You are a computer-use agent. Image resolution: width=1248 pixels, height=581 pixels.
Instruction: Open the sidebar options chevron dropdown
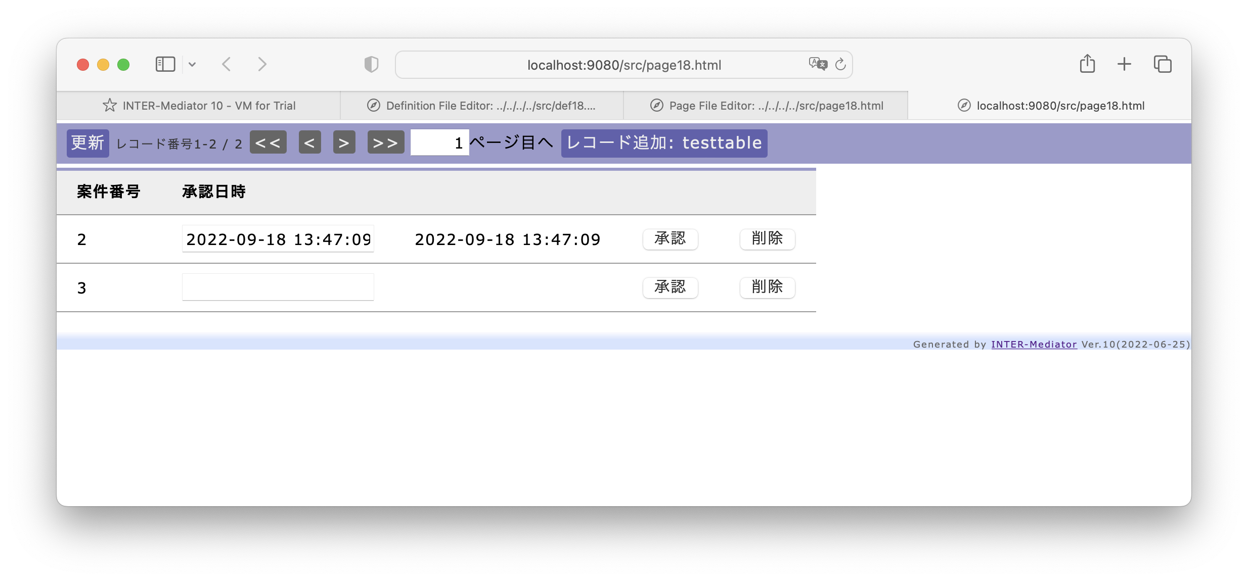(192, 64)
